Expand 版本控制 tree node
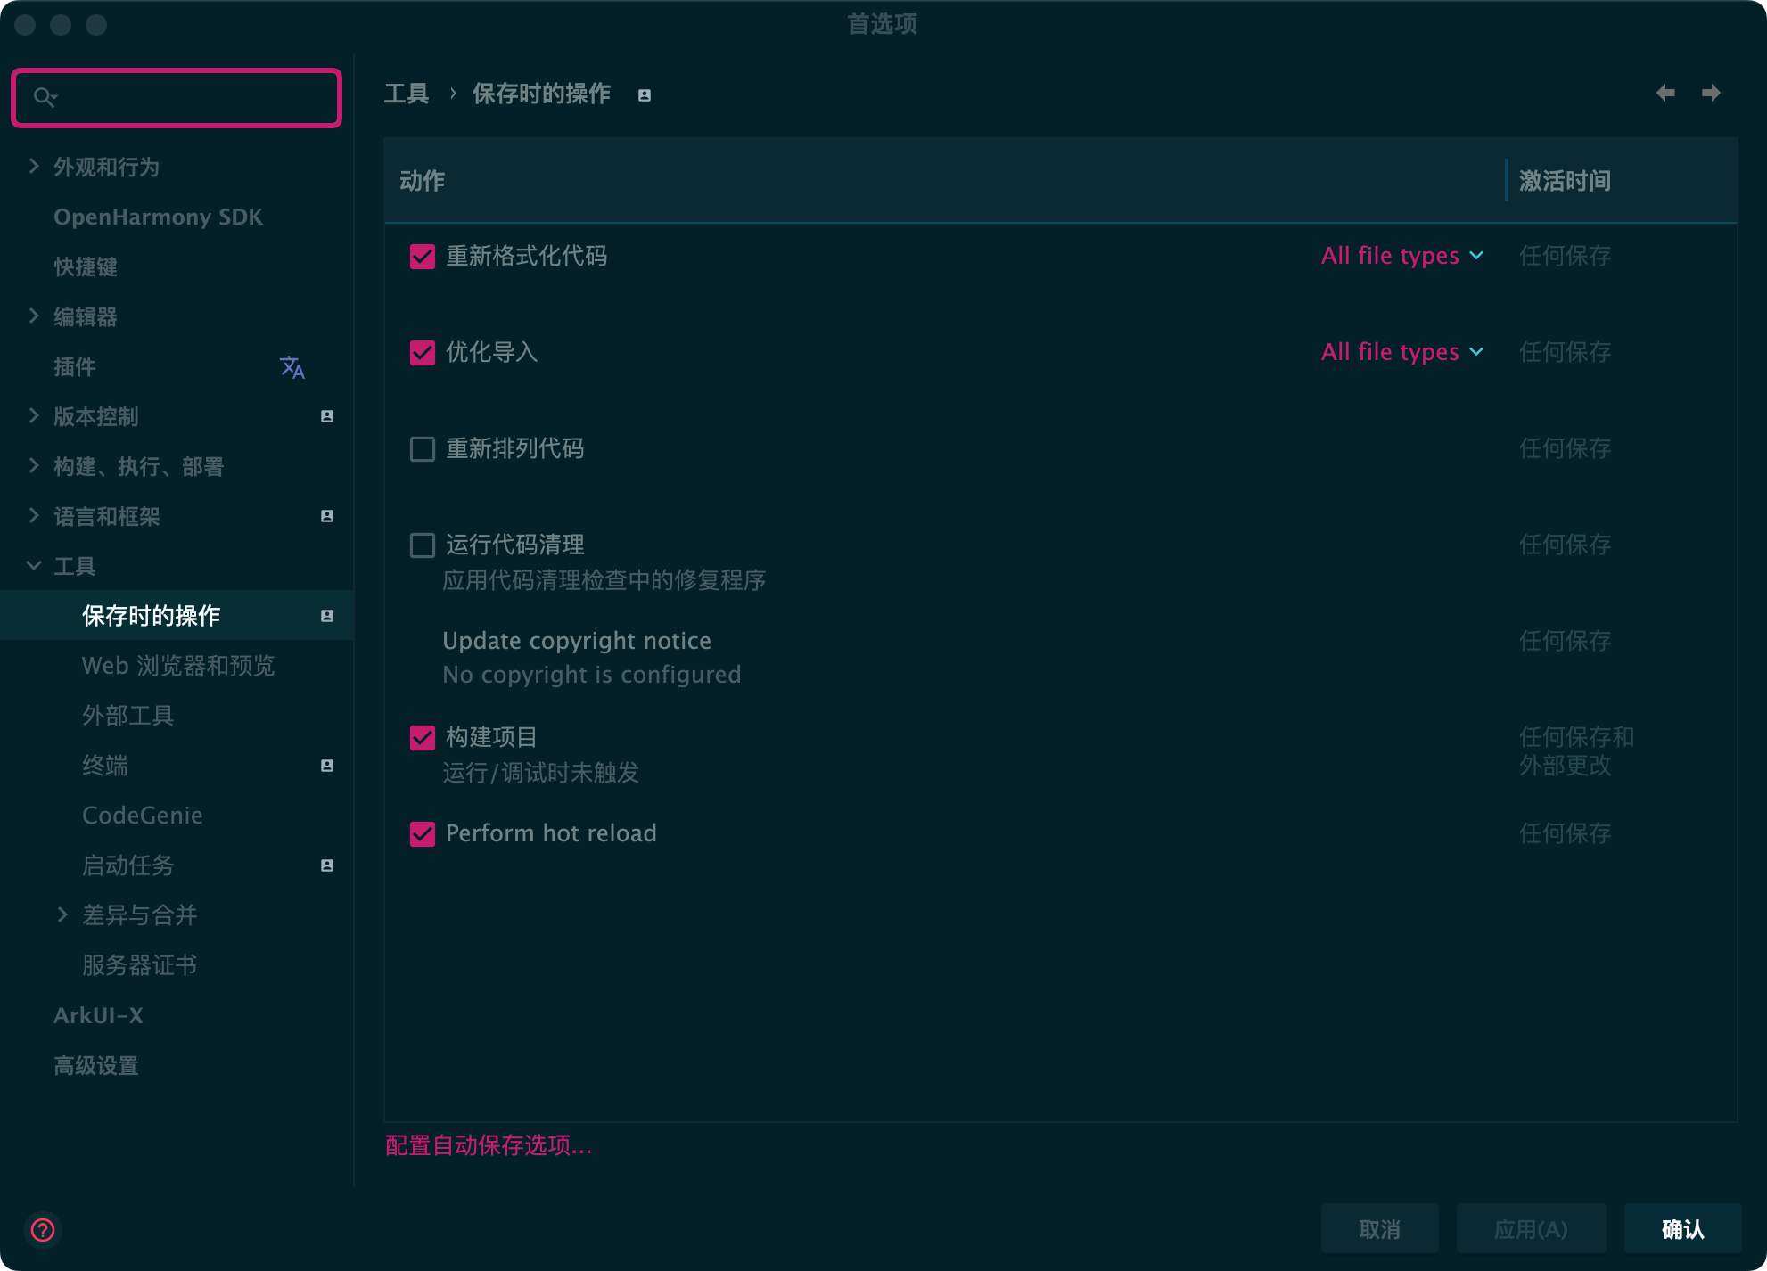This screenshot has height=1271, width=1767. point(34,415)
